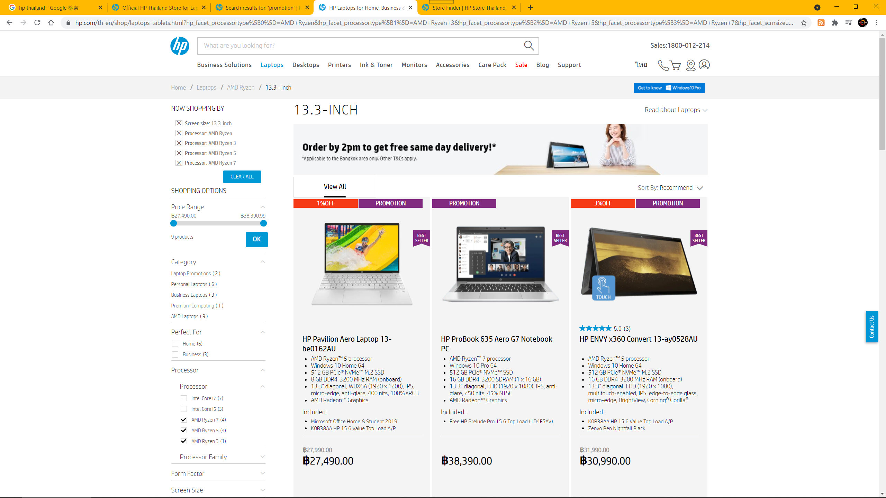Click the search magnifier icon

click(529, 46)
